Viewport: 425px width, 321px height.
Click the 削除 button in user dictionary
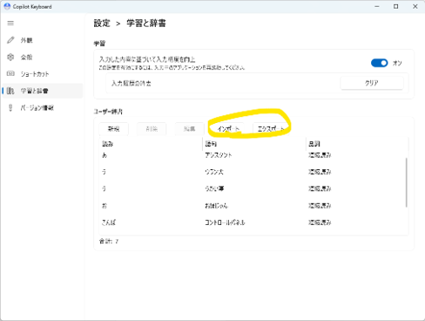pyautogui.click(x=152, y=129)
